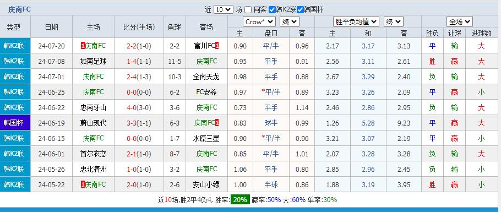The height and width of the screenshot is (212, 501).
Task: Click the home odds value 1.26
Action: click(x=333, y=123)
